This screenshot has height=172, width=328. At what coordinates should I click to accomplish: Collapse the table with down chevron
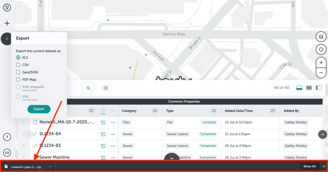pyautogui.click(x=172, y=157)
